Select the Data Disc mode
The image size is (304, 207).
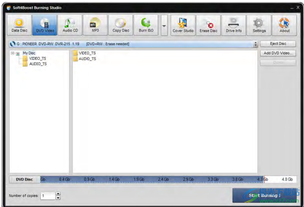pyautogui.click(x=19, y=25)
